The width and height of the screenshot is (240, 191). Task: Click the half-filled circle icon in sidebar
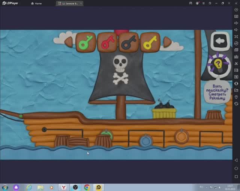236,83
